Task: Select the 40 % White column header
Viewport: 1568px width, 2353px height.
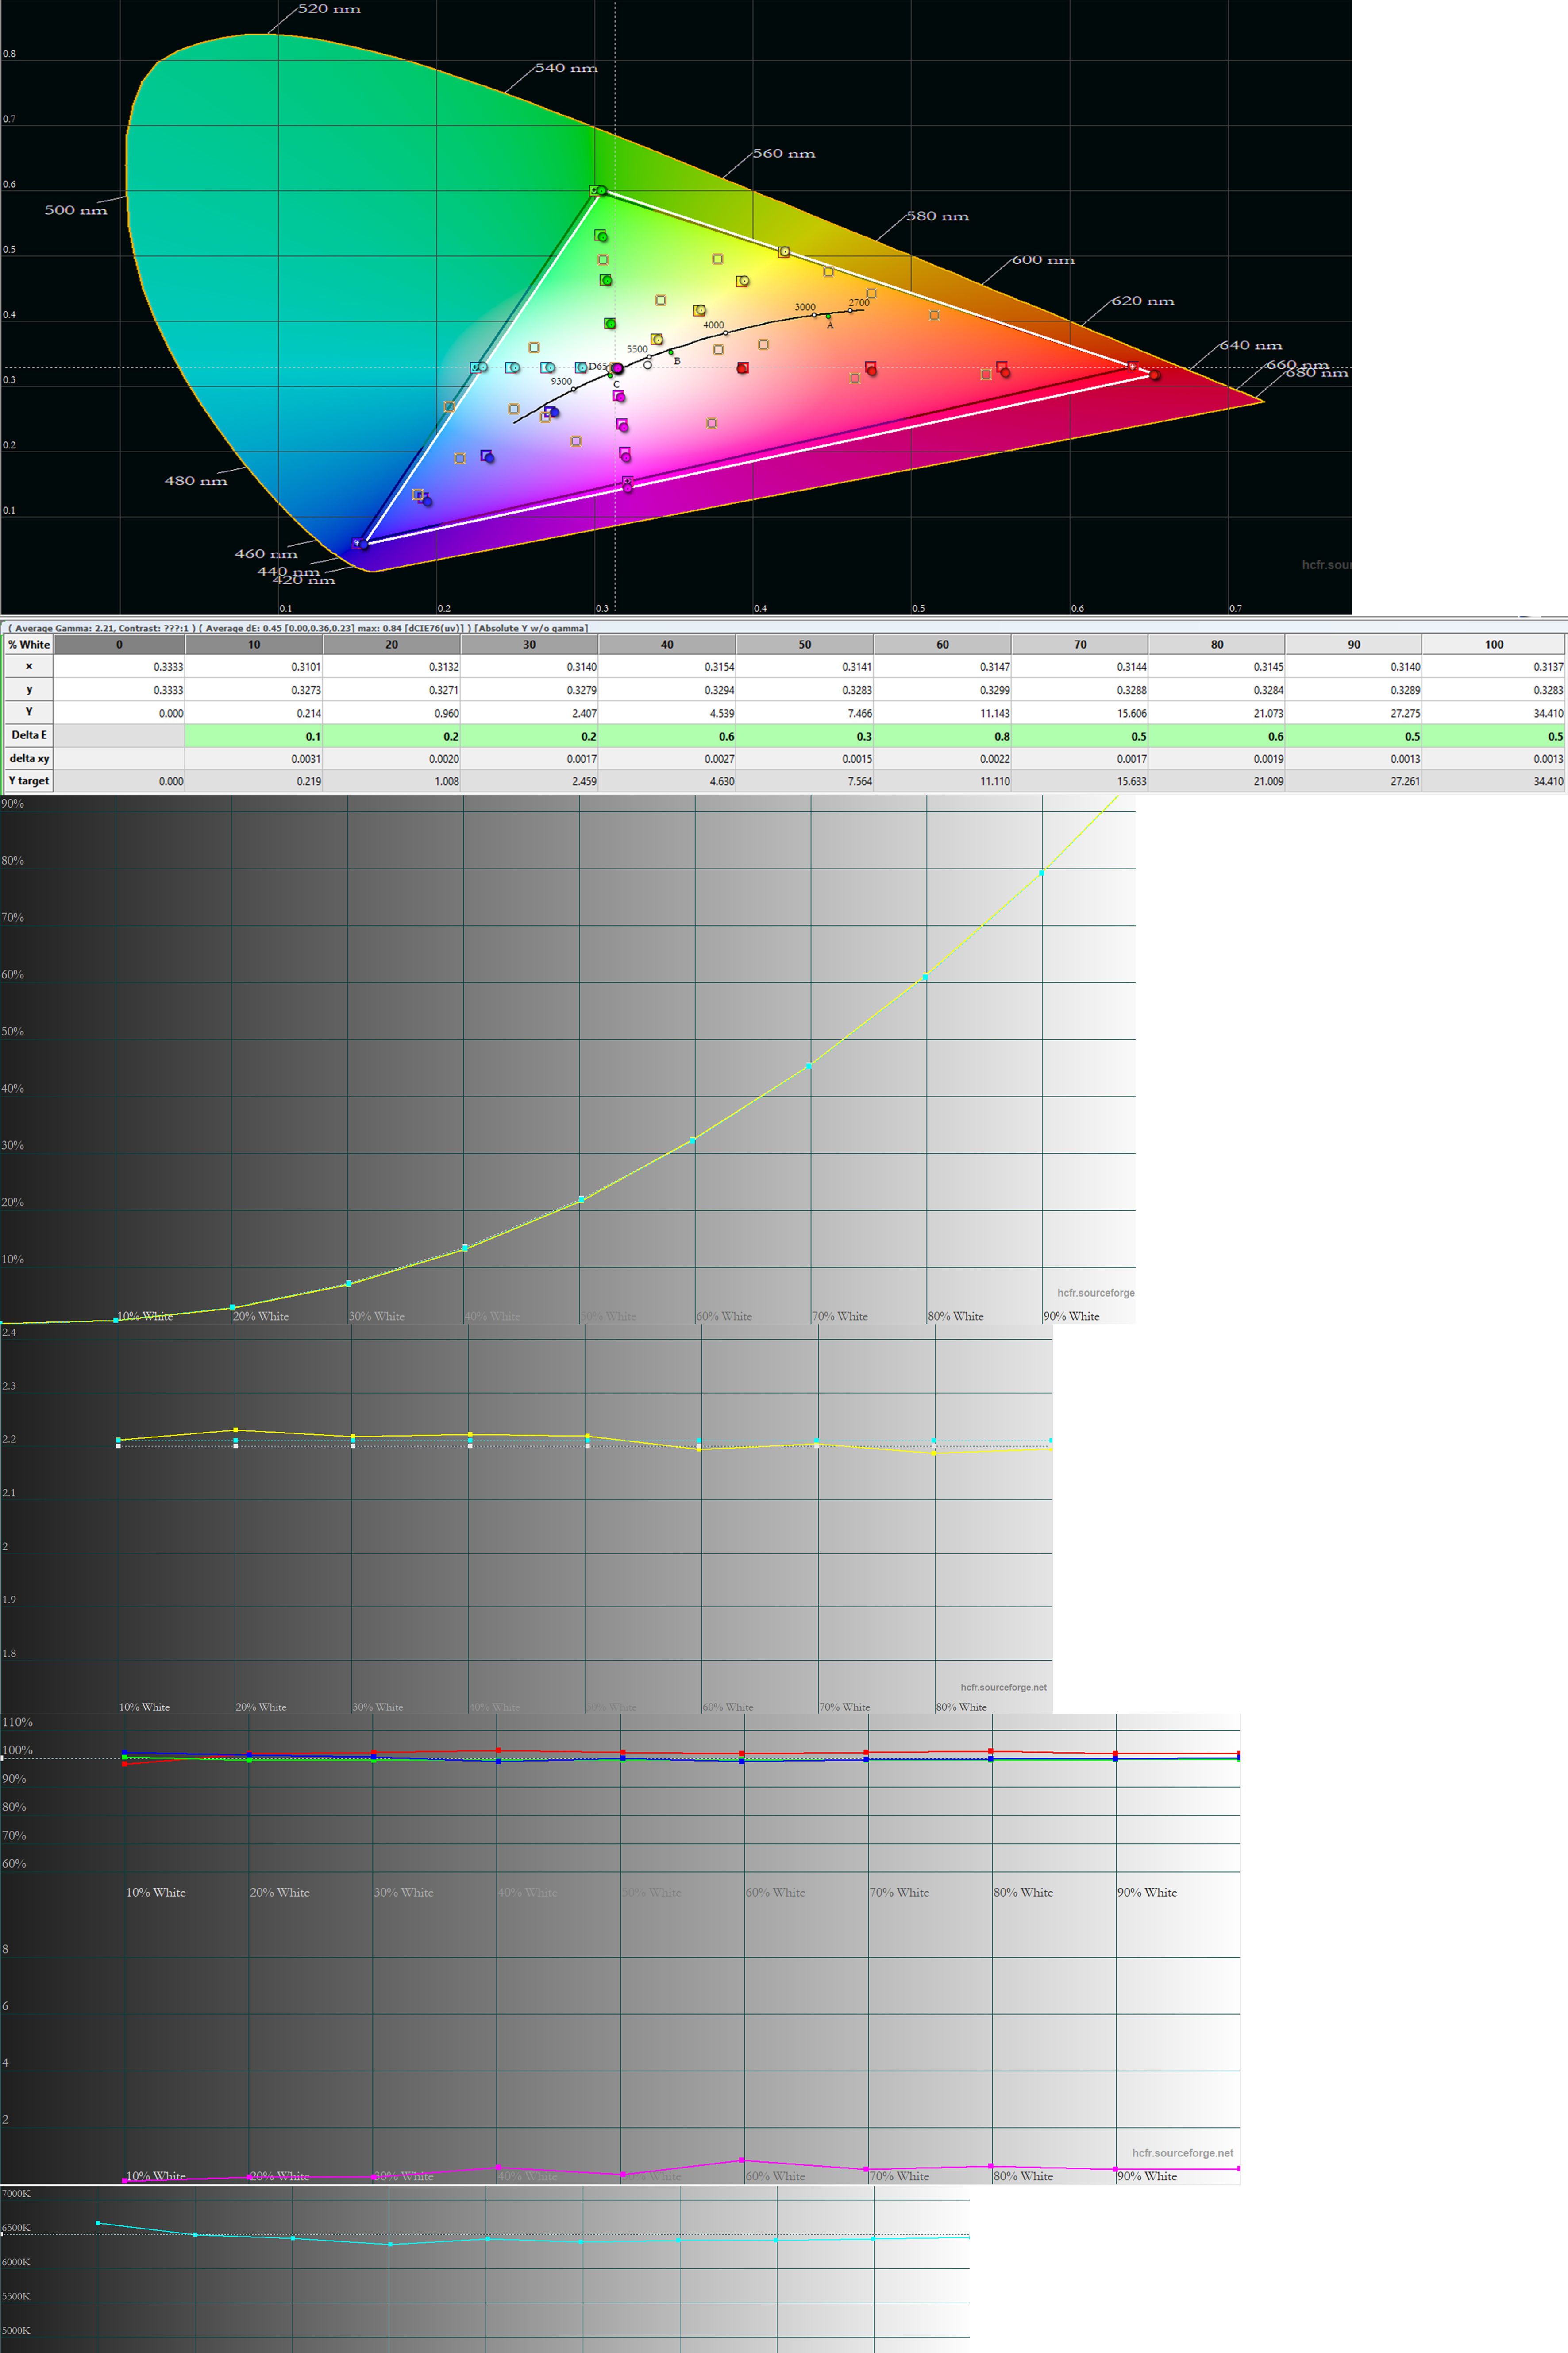Action: 667,644
